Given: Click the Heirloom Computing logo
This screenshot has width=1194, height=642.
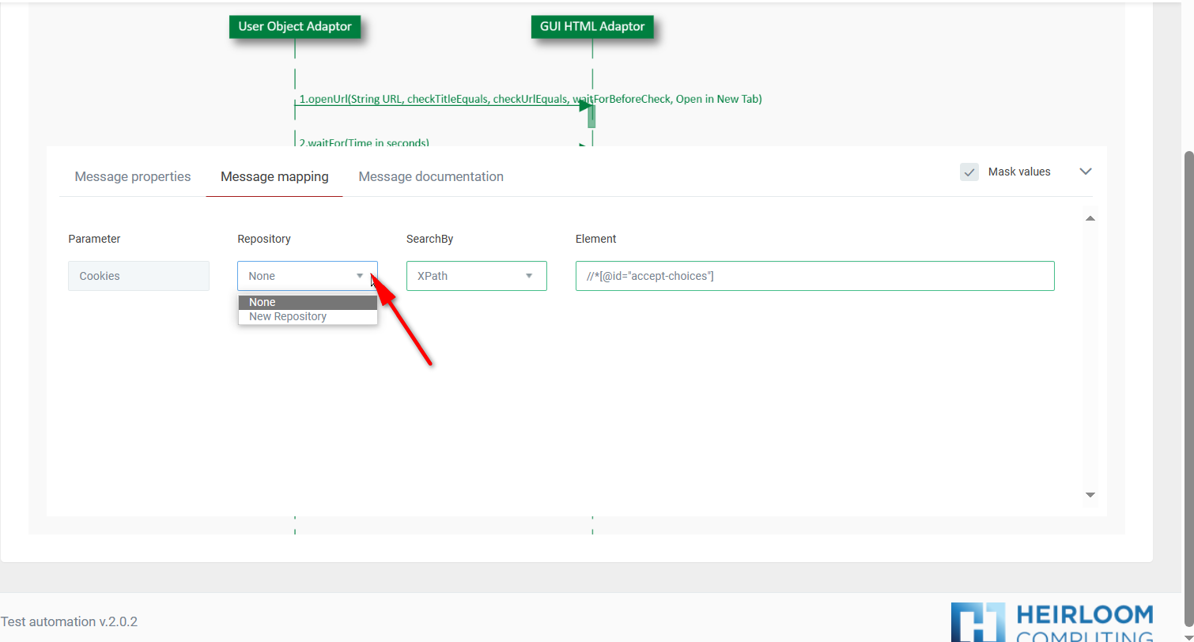Looking at the screenshot, I should (1052, 621).
